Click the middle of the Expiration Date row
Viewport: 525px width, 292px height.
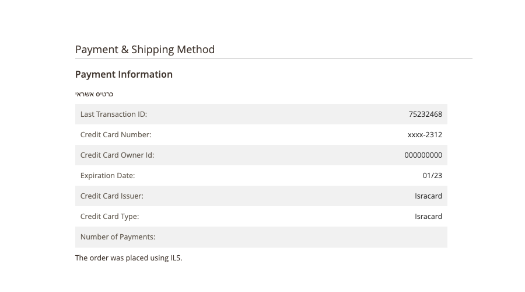tap(261, 176)
